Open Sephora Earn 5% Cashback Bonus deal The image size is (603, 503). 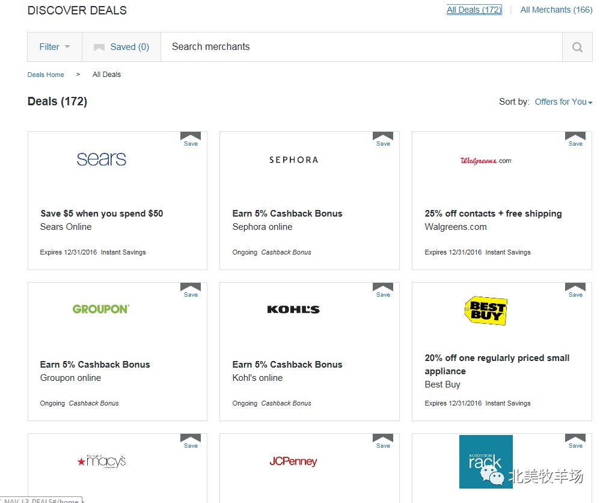point(287,214)
